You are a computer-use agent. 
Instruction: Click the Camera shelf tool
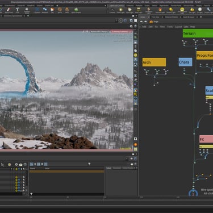[x=112, y=10]
